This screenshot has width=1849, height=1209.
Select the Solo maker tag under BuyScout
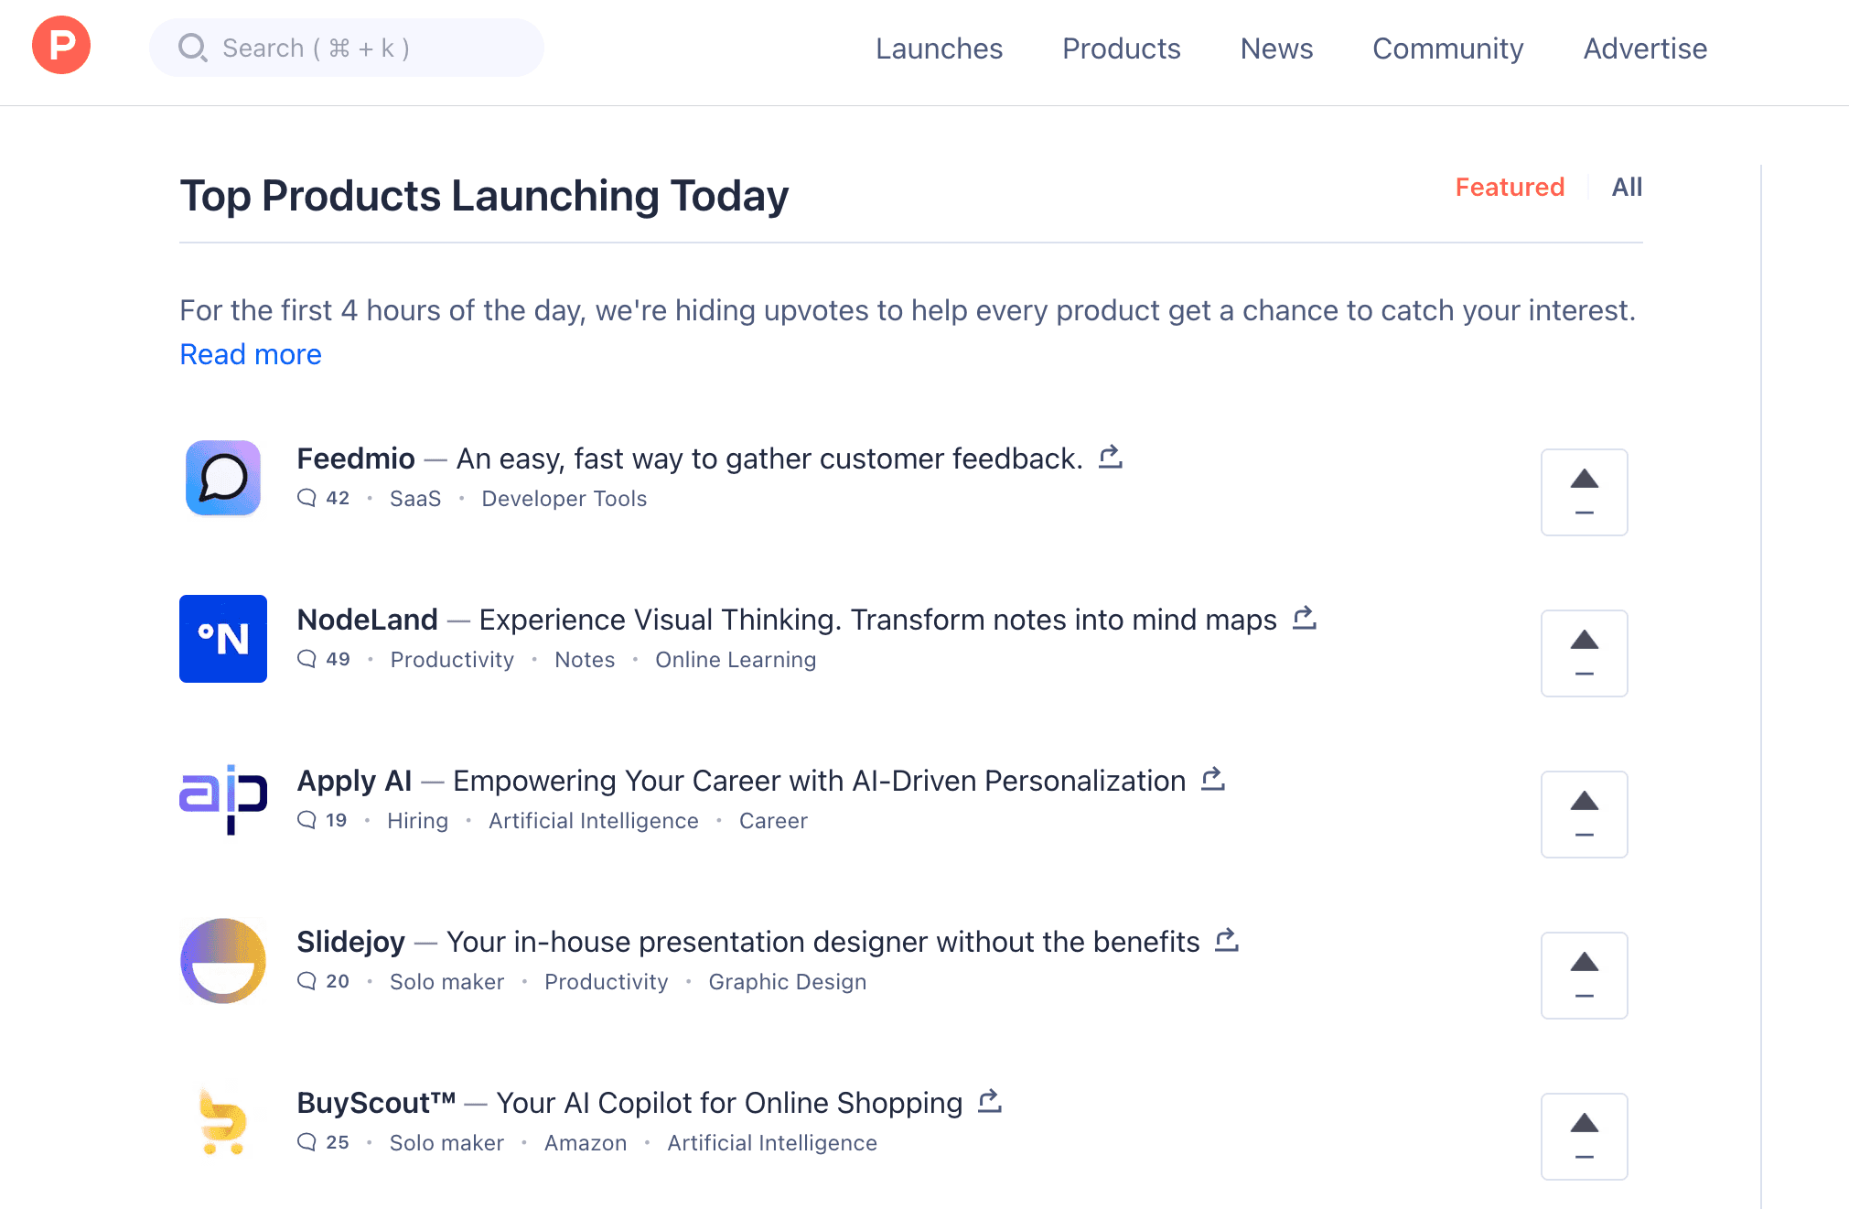point(446,1143)
